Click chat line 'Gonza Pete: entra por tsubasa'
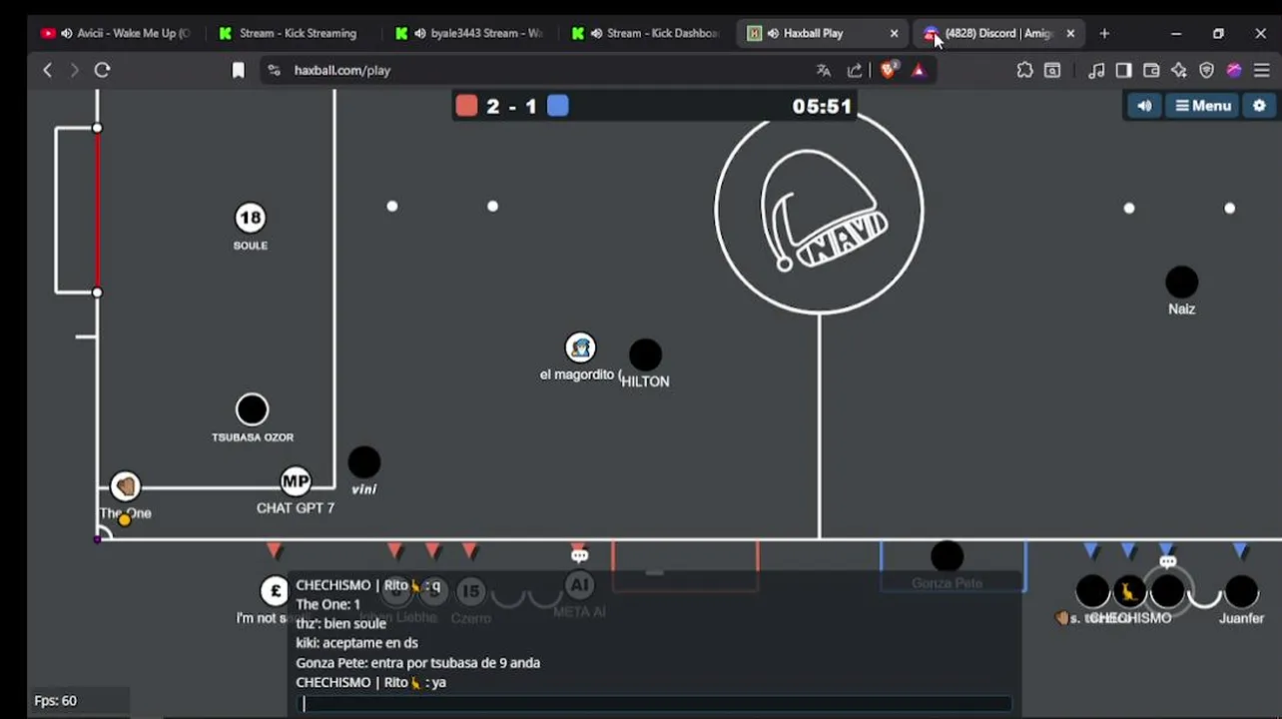Screen dimensions: 1282x719 [x=417, y=662]
